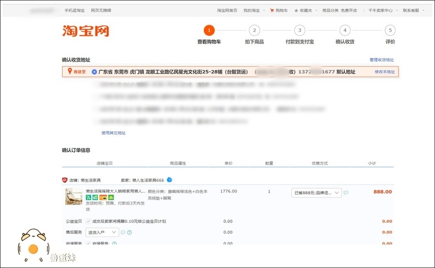Click the 7-day return green service icon

point(88,198)
